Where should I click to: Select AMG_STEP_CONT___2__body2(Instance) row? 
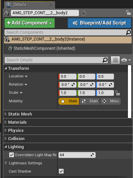(x=68, y=40)
